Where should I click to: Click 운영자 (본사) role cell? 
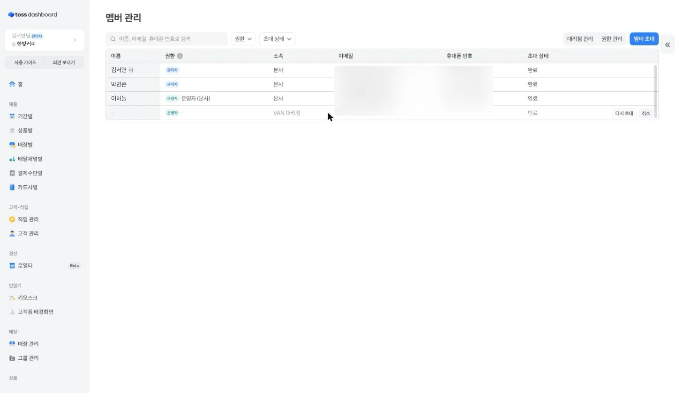click(195, 99)
